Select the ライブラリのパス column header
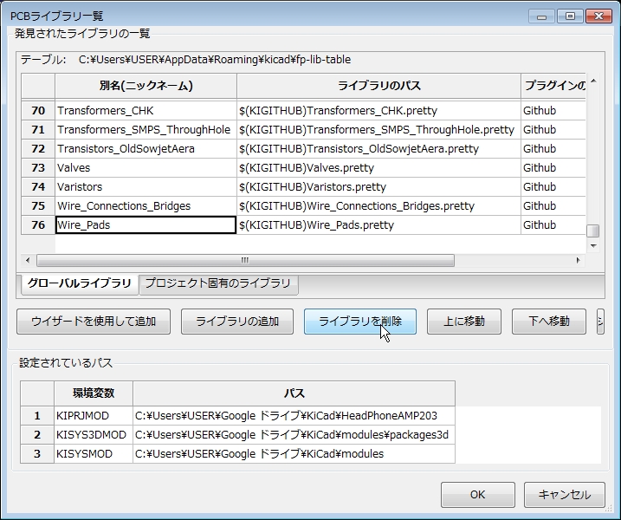 pyautogui.click(x=378, y=86)
